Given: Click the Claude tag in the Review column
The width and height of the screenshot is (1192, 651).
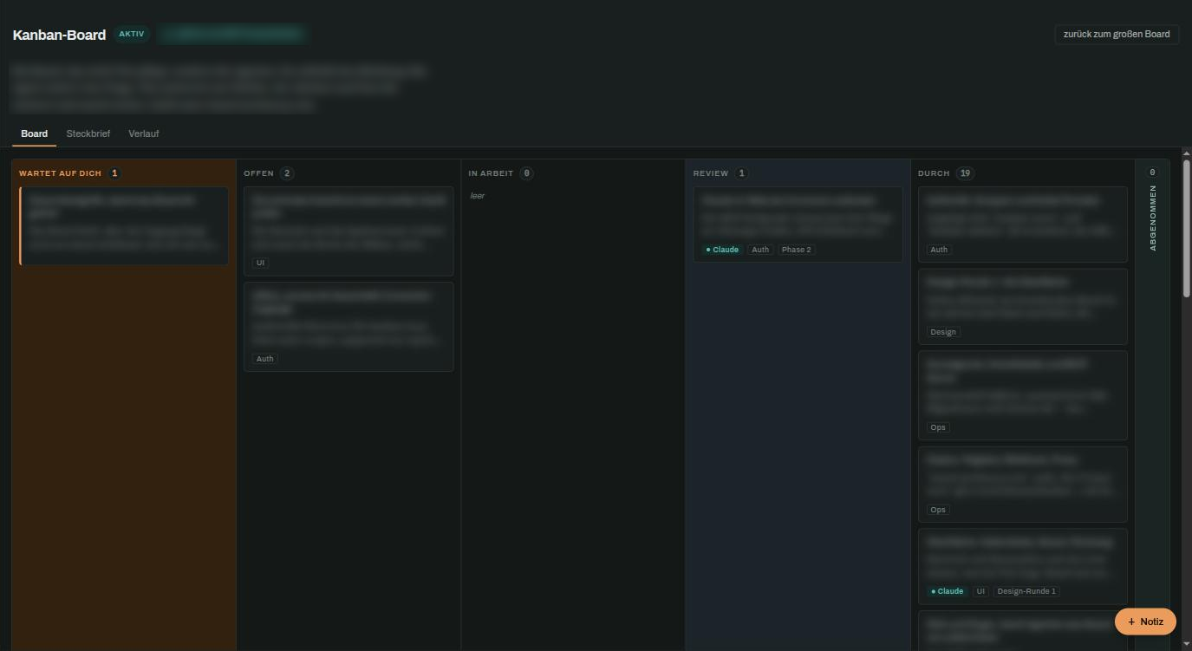Looking at the screenshot, I should (723, 250).
